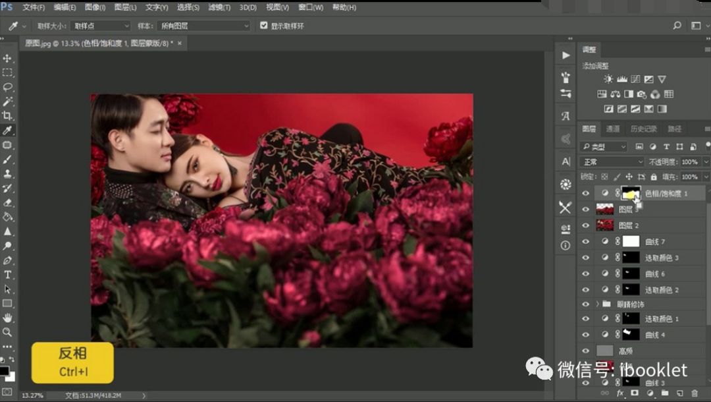Open the blending mode dropdown showing 正常
Screen dimensions: 711x402
point(611,161)
